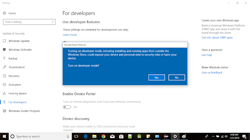Launch Microsoft Edge from taskbar

86,136
